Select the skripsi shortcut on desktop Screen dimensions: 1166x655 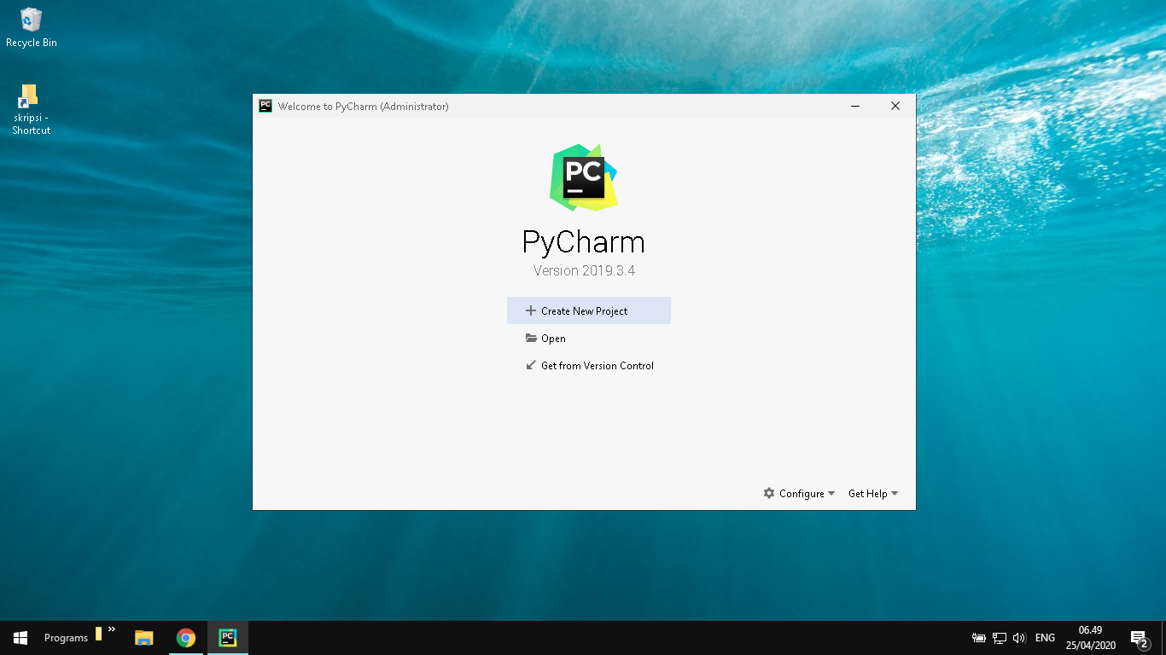pyautogui.click(x=32, y=109)
